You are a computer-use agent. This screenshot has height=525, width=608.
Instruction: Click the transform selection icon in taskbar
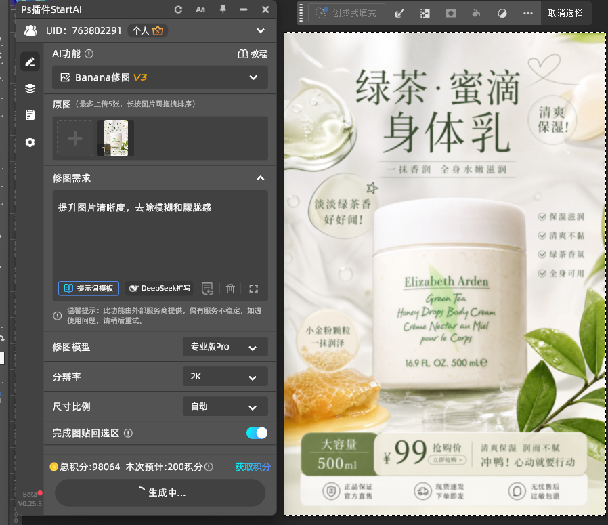pos(425,14)
